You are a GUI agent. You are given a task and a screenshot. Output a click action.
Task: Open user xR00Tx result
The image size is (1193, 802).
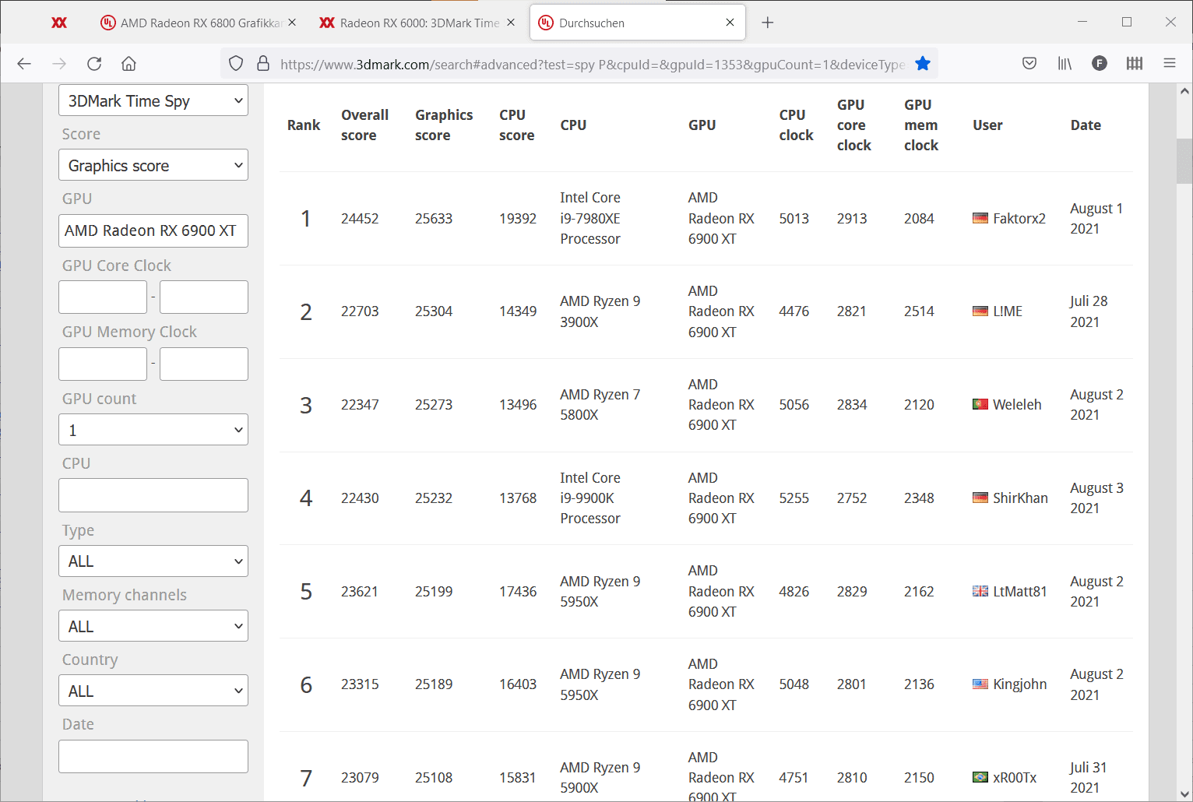click(1015, 777)
